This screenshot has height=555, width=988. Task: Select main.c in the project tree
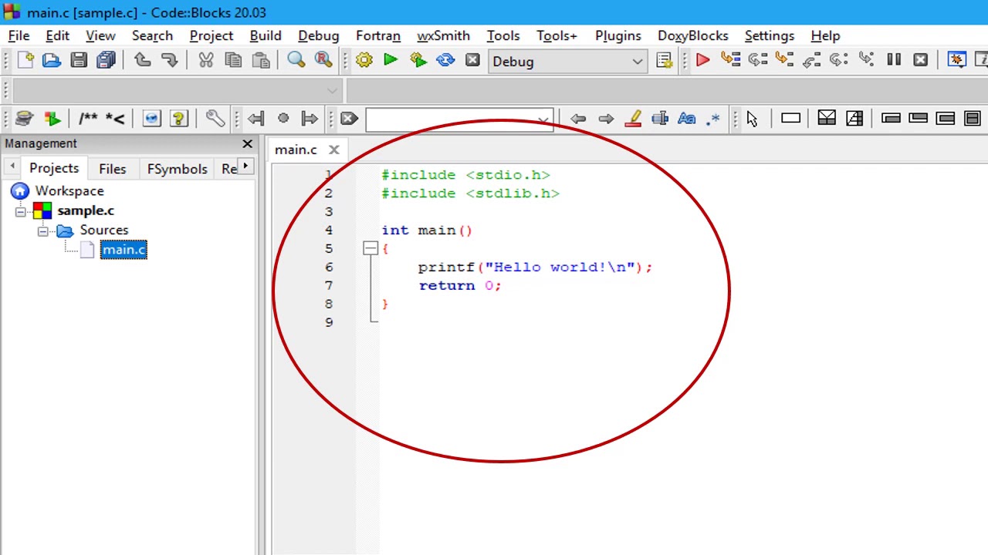click(x=123, y=249)
